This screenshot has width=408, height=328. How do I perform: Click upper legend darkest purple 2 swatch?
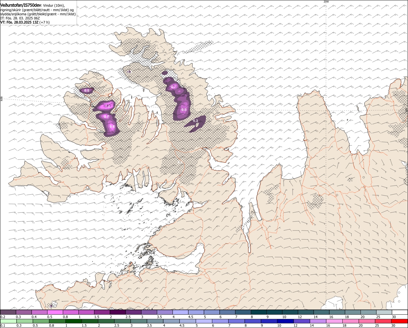click(x=118, y=312)
